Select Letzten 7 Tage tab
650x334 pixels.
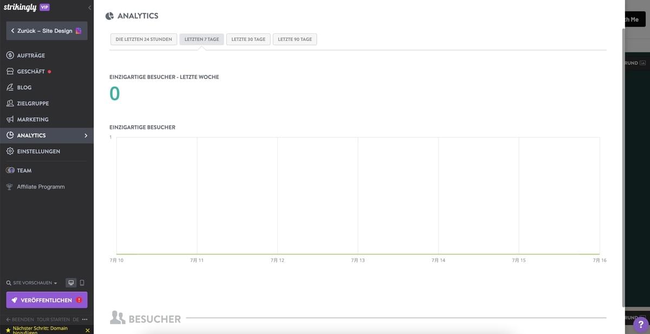[201, 39]
